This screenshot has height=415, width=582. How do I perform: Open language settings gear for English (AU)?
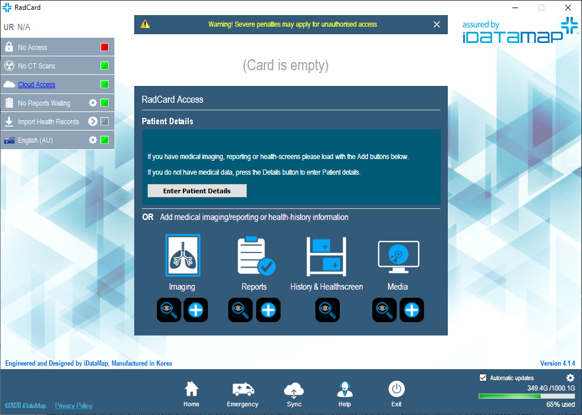(92, 140)
